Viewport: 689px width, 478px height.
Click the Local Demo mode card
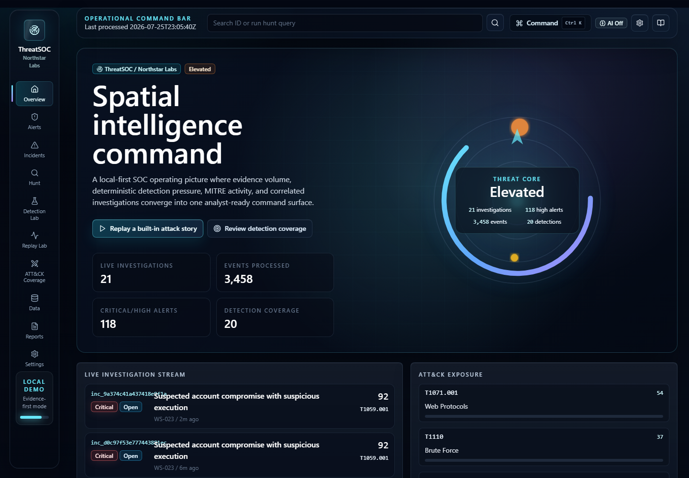pos(34,398)
